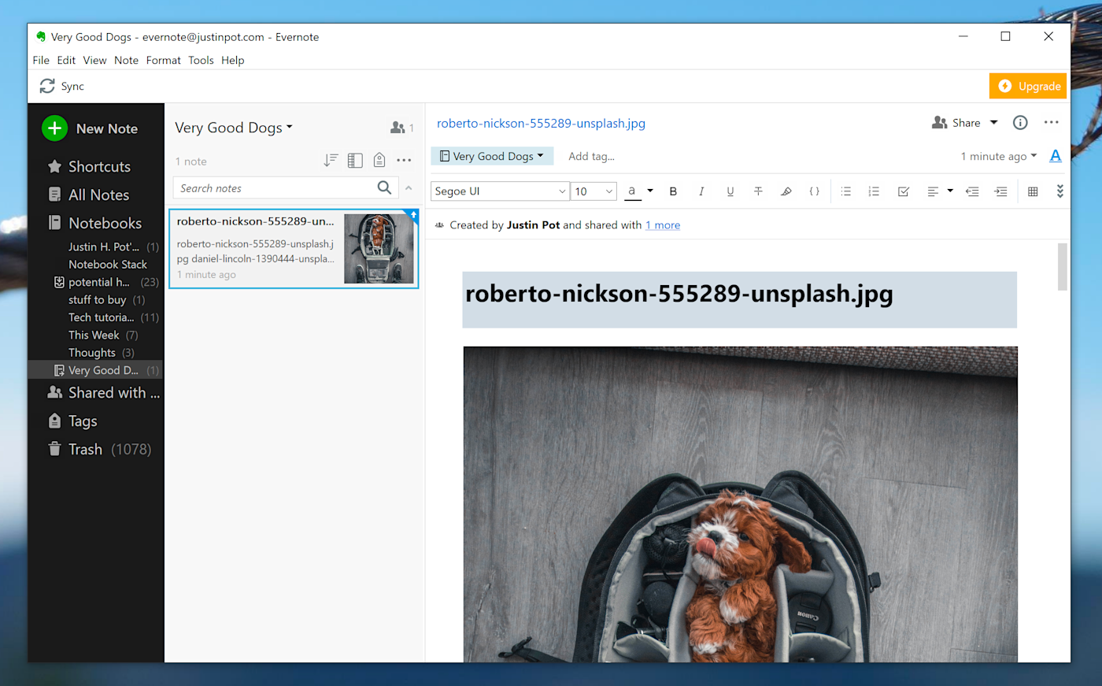Open the Tools menu

pyautogui.click(x=201, y=60)
